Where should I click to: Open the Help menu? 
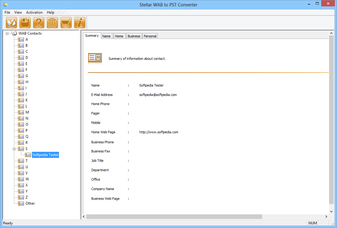50,12
